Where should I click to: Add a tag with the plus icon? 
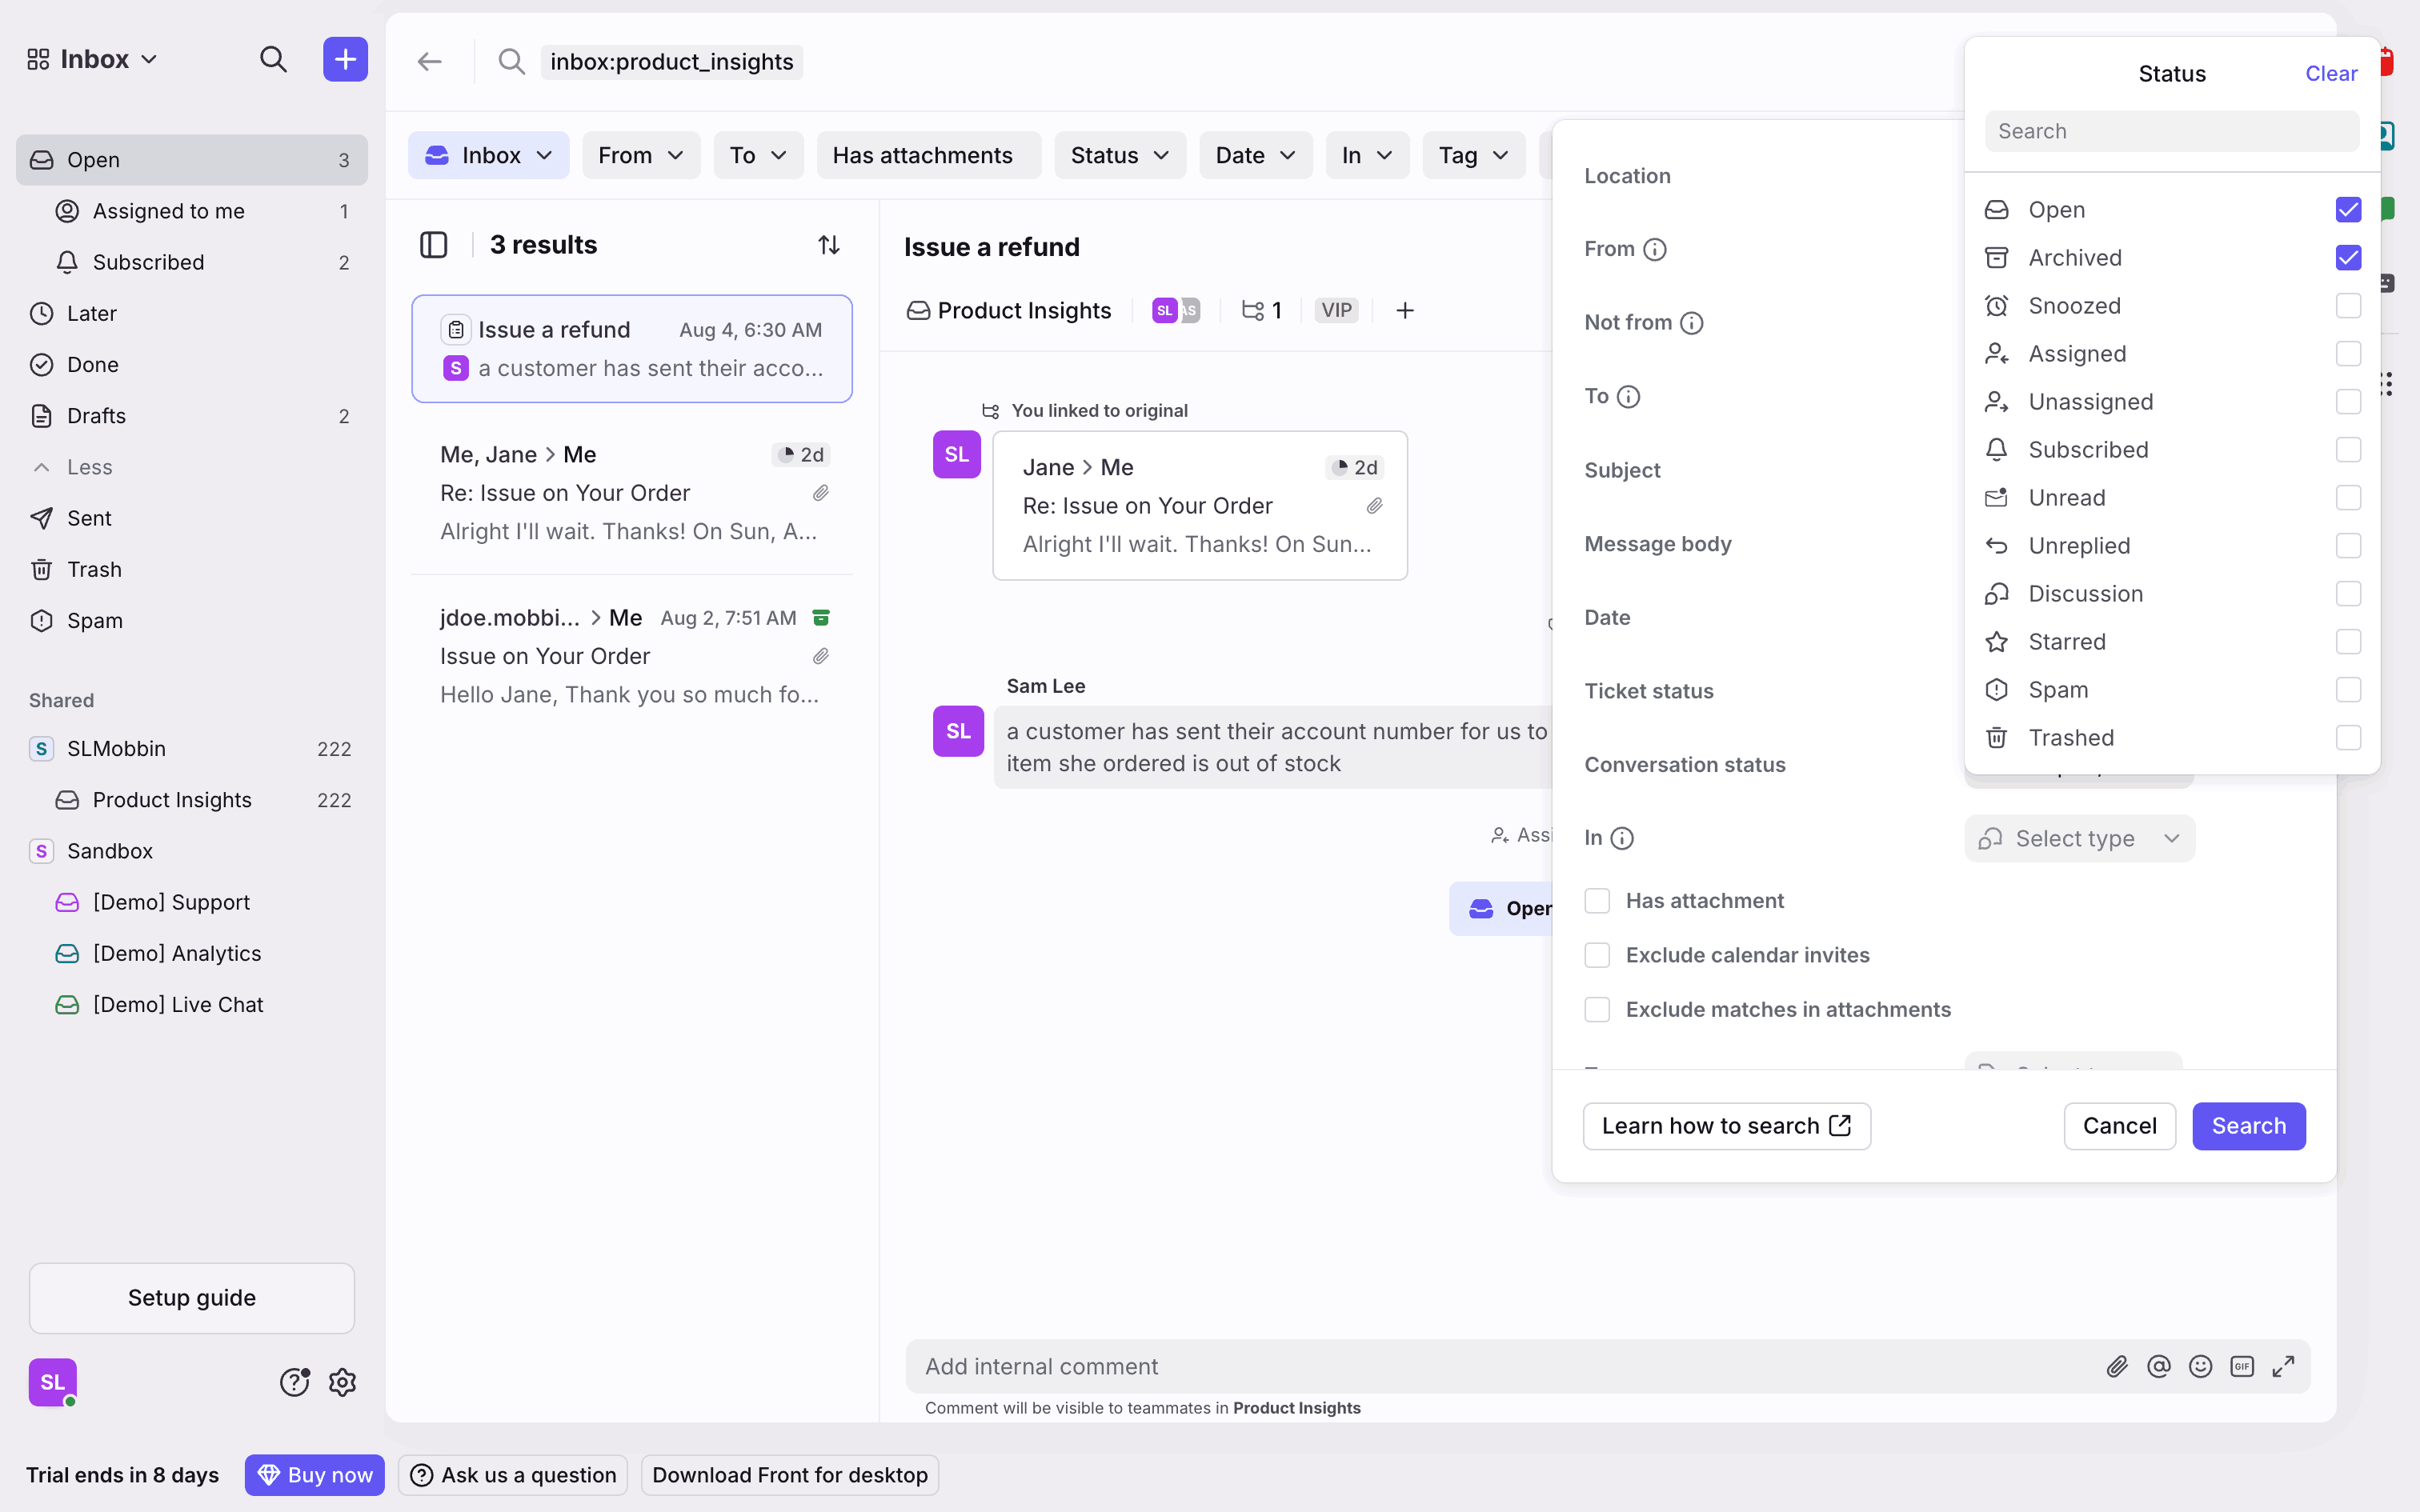(1404, 311)
